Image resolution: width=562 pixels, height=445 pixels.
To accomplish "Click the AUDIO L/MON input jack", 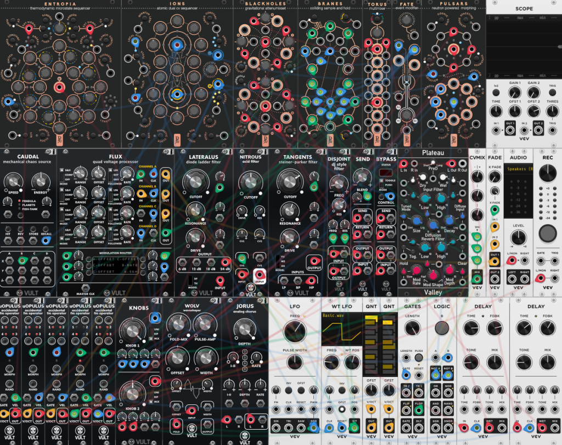I will point(512,260).
